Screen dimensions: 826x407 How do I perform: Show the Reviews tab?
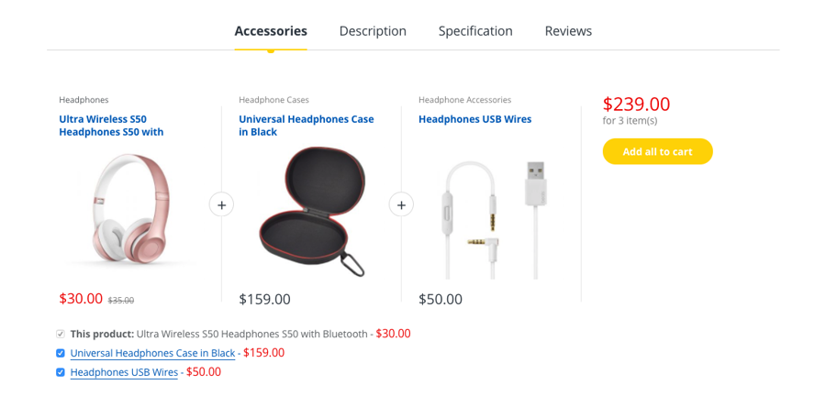click(x=568, y=31)
